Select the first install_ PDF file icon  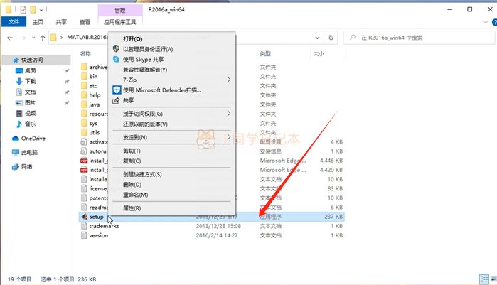84,161
